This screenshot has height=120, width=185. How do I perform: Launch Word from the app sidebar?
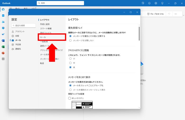(x=3, y=41)
